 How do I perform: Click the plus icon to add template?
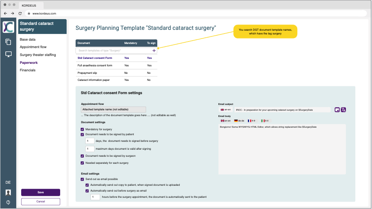(x=154, y=51)
